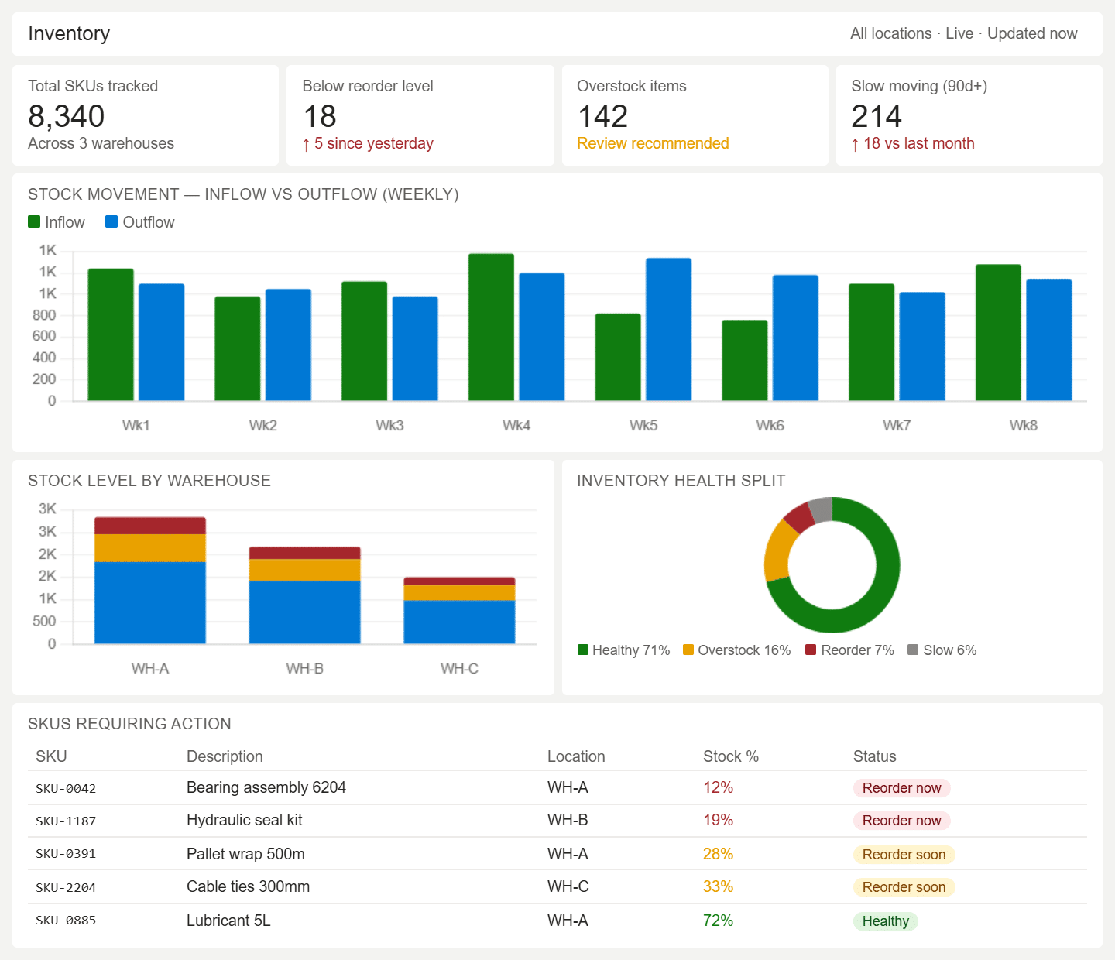Click the 'Review recommended' text
This screenshot has height=960, width=1115.
coord(653,143)
